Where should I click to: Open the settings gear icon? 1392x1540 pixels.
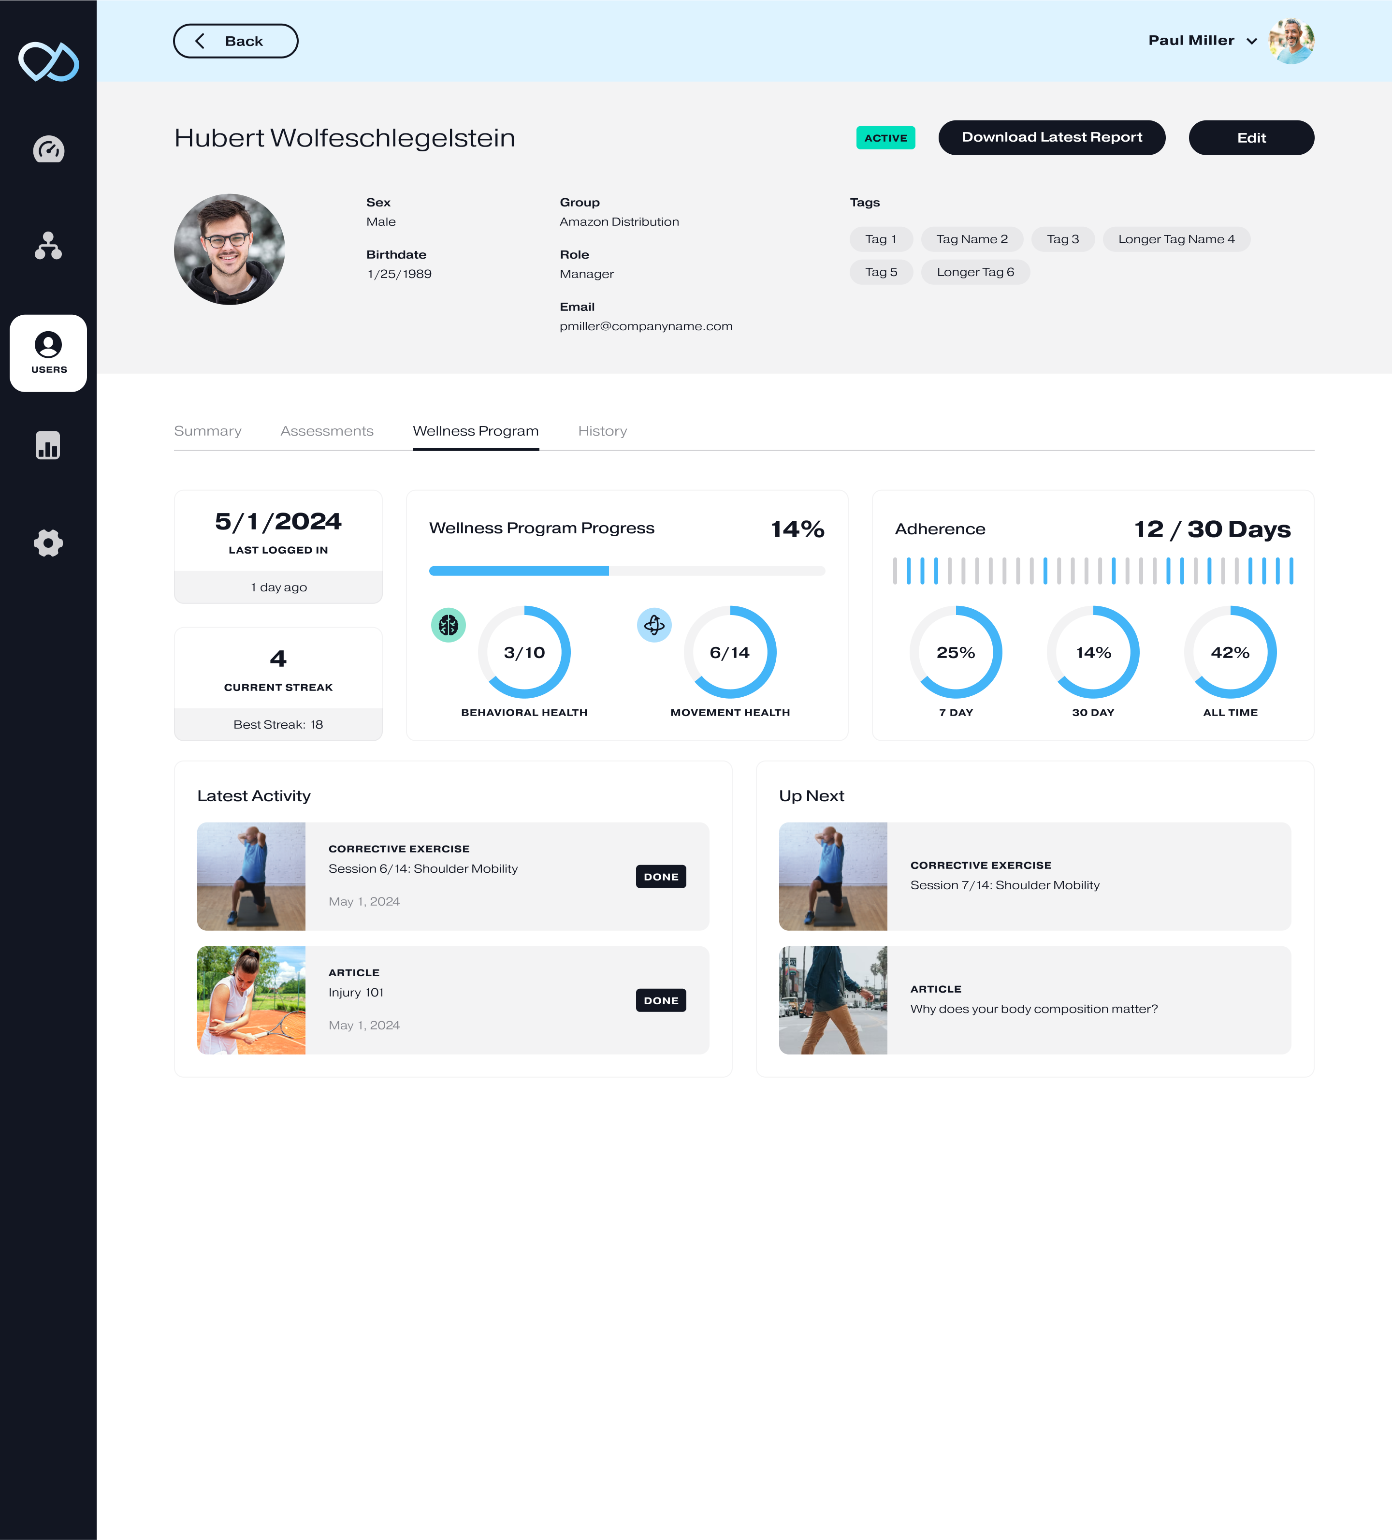pos(48,543)
